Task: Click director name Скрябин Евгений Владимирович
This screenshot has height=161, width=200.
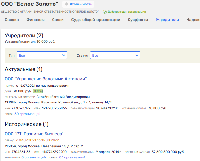Action: pos(63,97)
